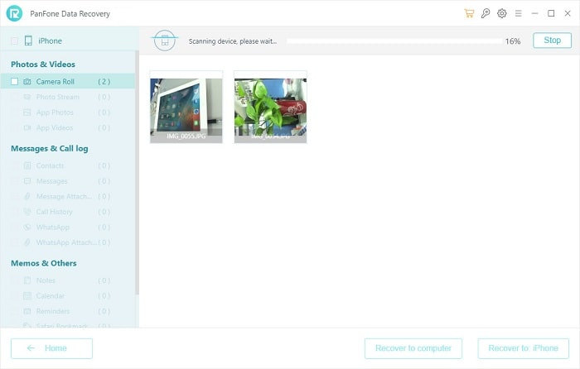
Task: Click the Photos & Videos heading
Action: click(x=43, y=65)
